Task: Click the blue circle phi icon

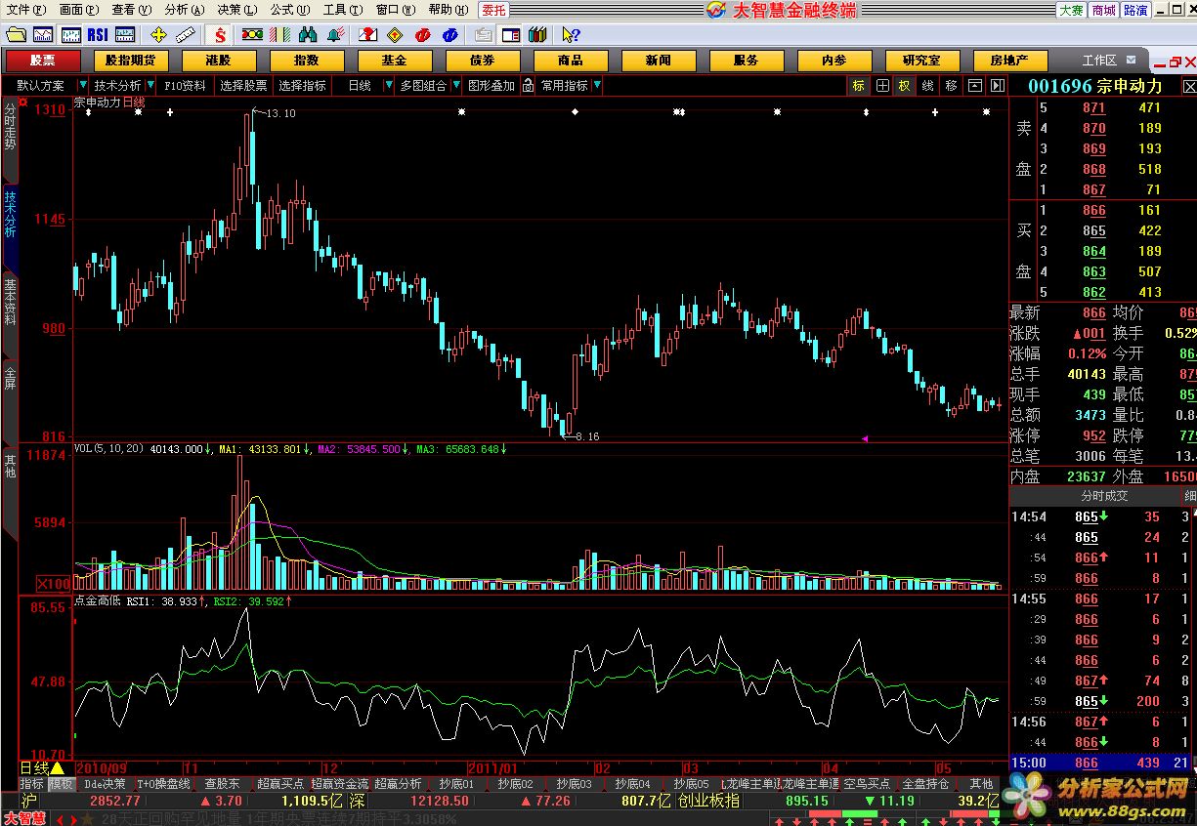Action: point(449,34)
